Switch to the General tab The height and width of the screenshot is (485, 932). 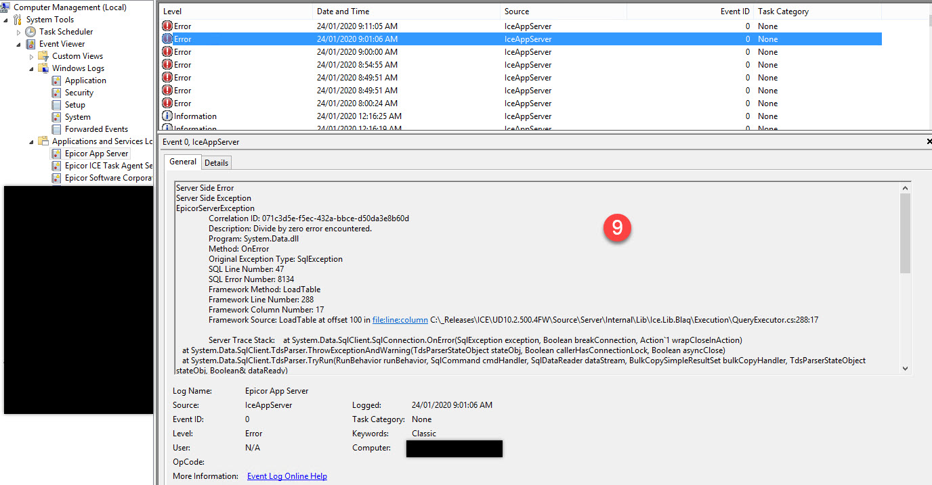coord(183,162)
